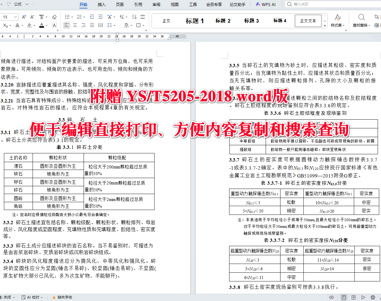This screenshot has height=301, width=381.
Task: Click the phonetic guide (wén) icon
Action: 41,17
